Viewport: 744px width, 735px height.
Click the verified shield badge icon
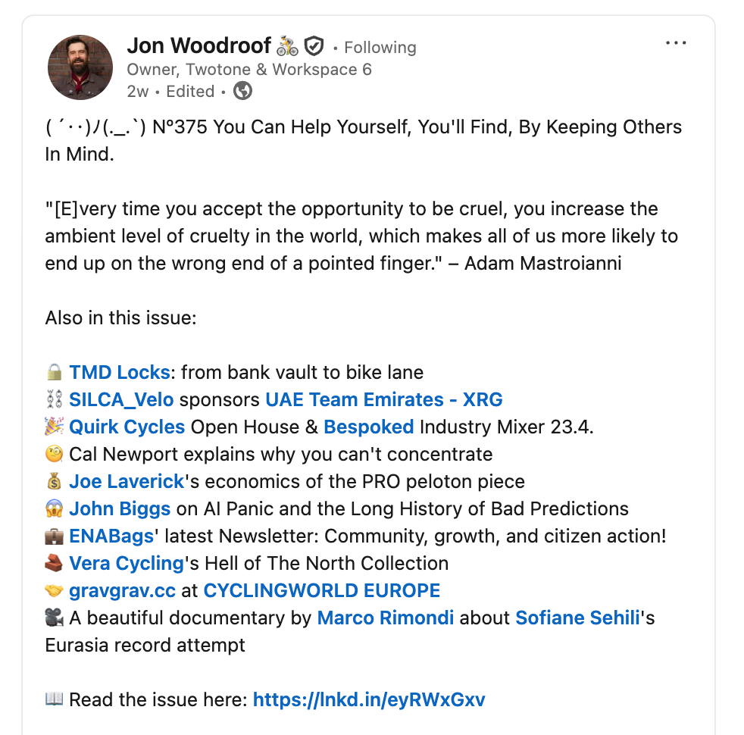tap(314, 46)
